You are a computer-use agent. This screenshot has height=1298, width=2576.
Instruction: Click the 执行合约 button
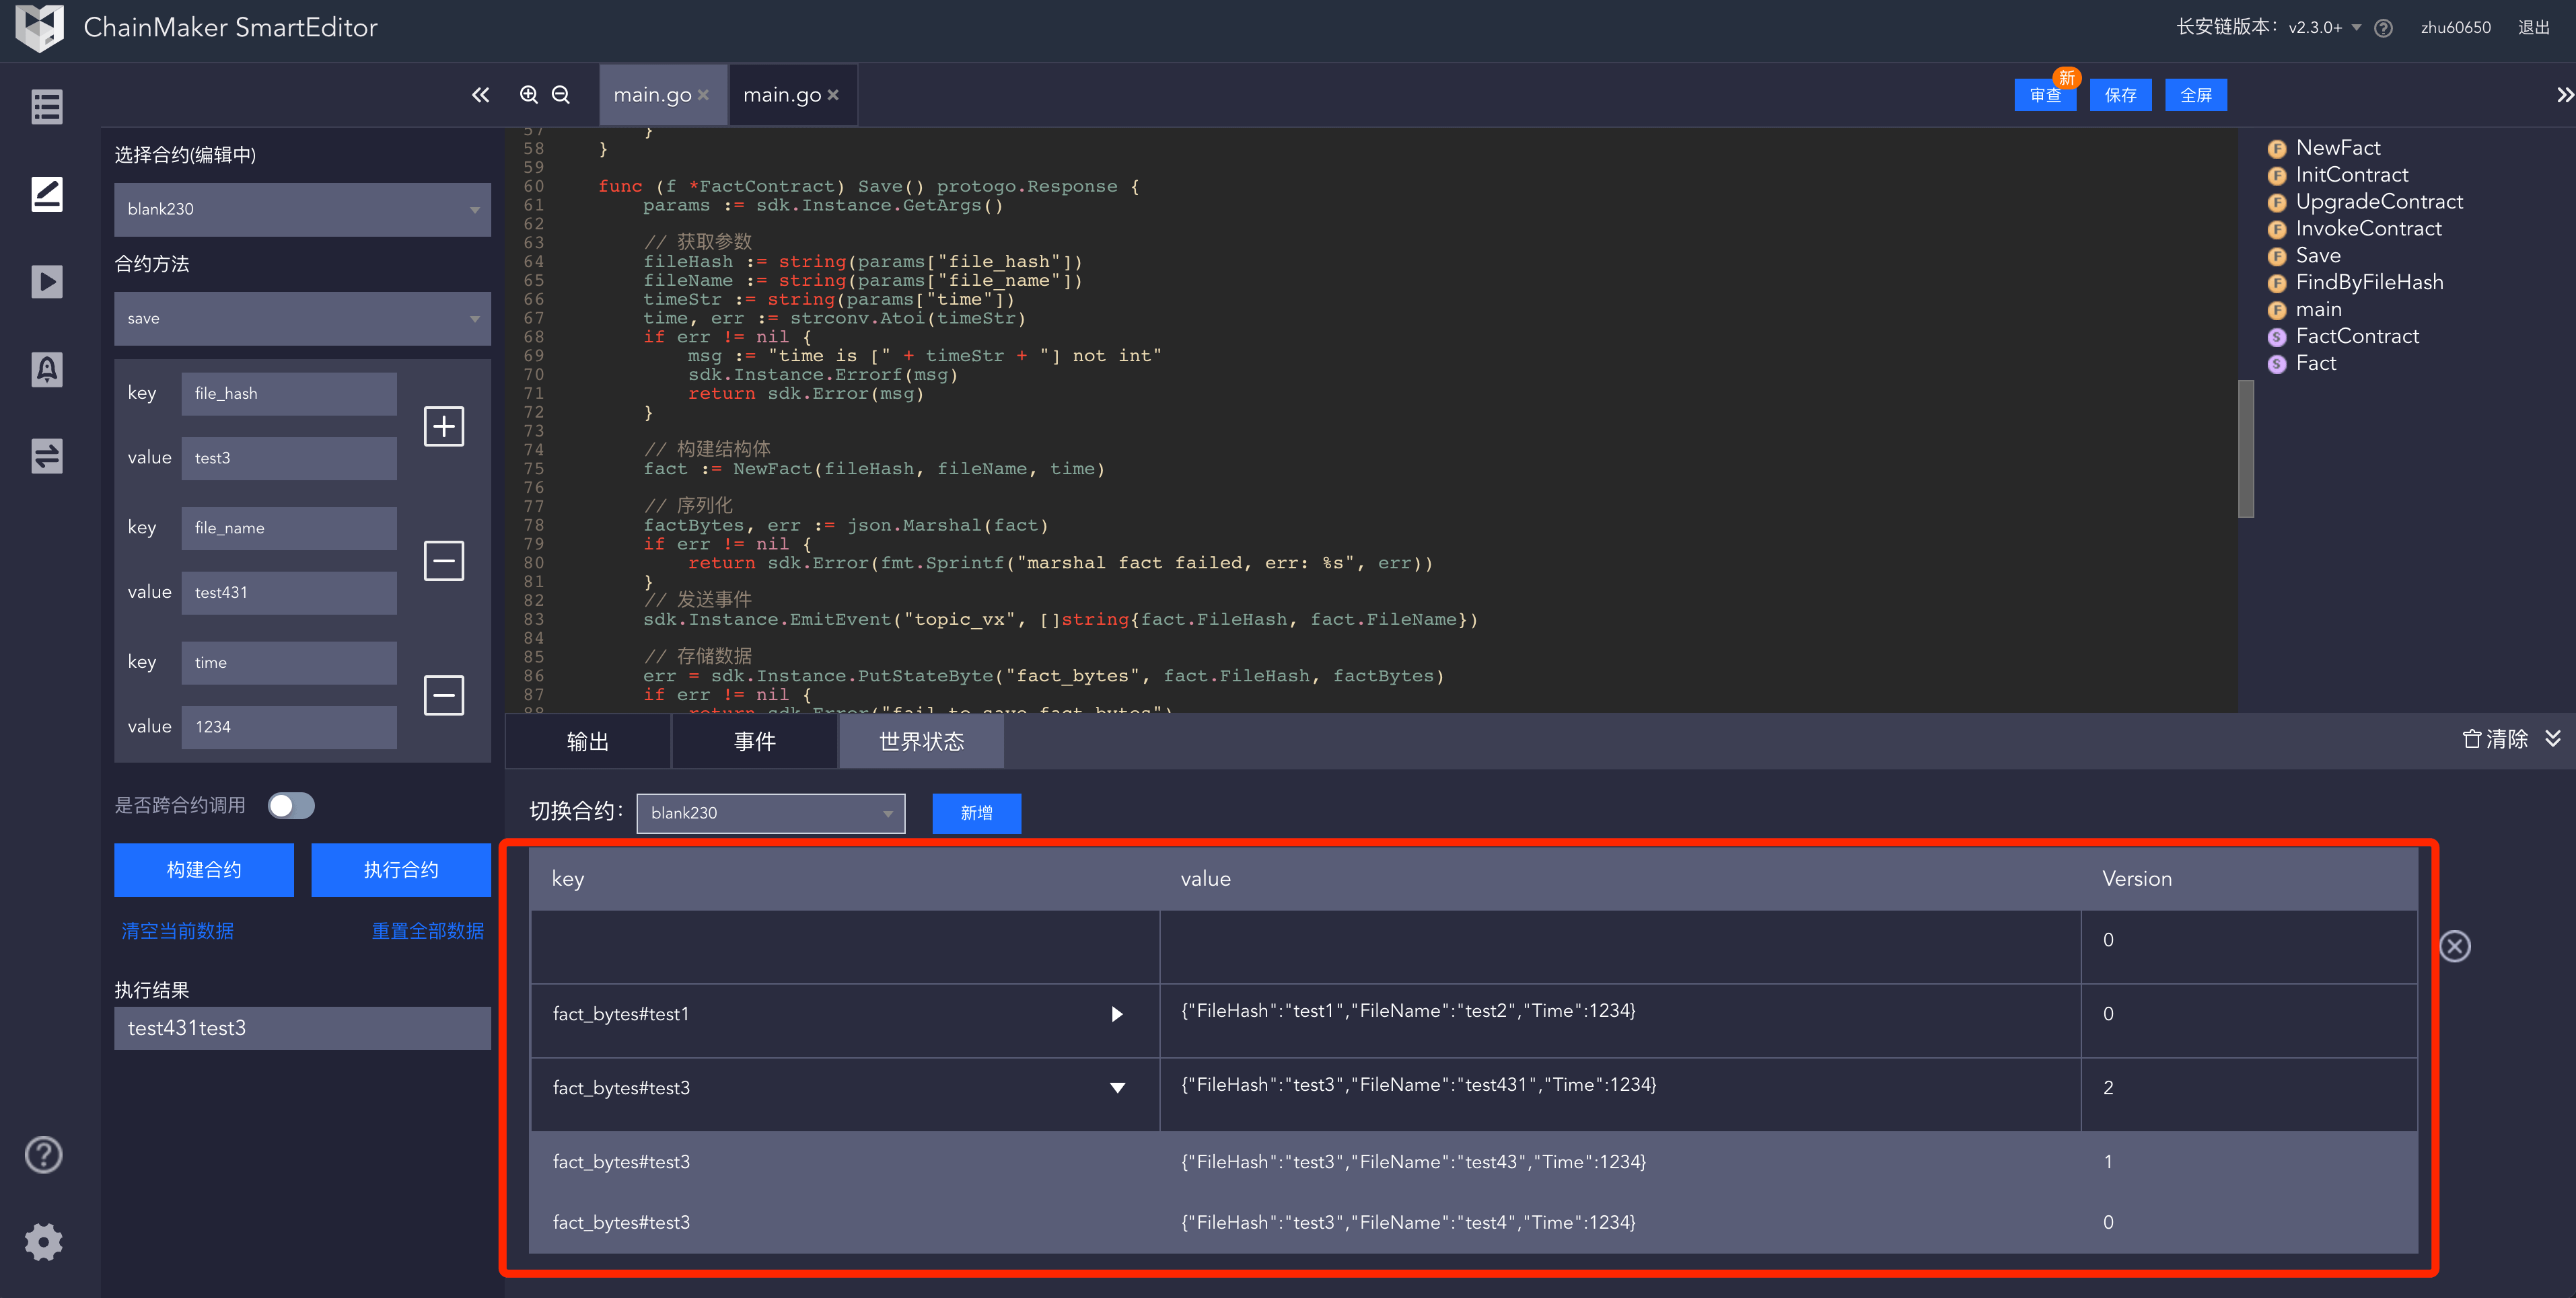401,870
